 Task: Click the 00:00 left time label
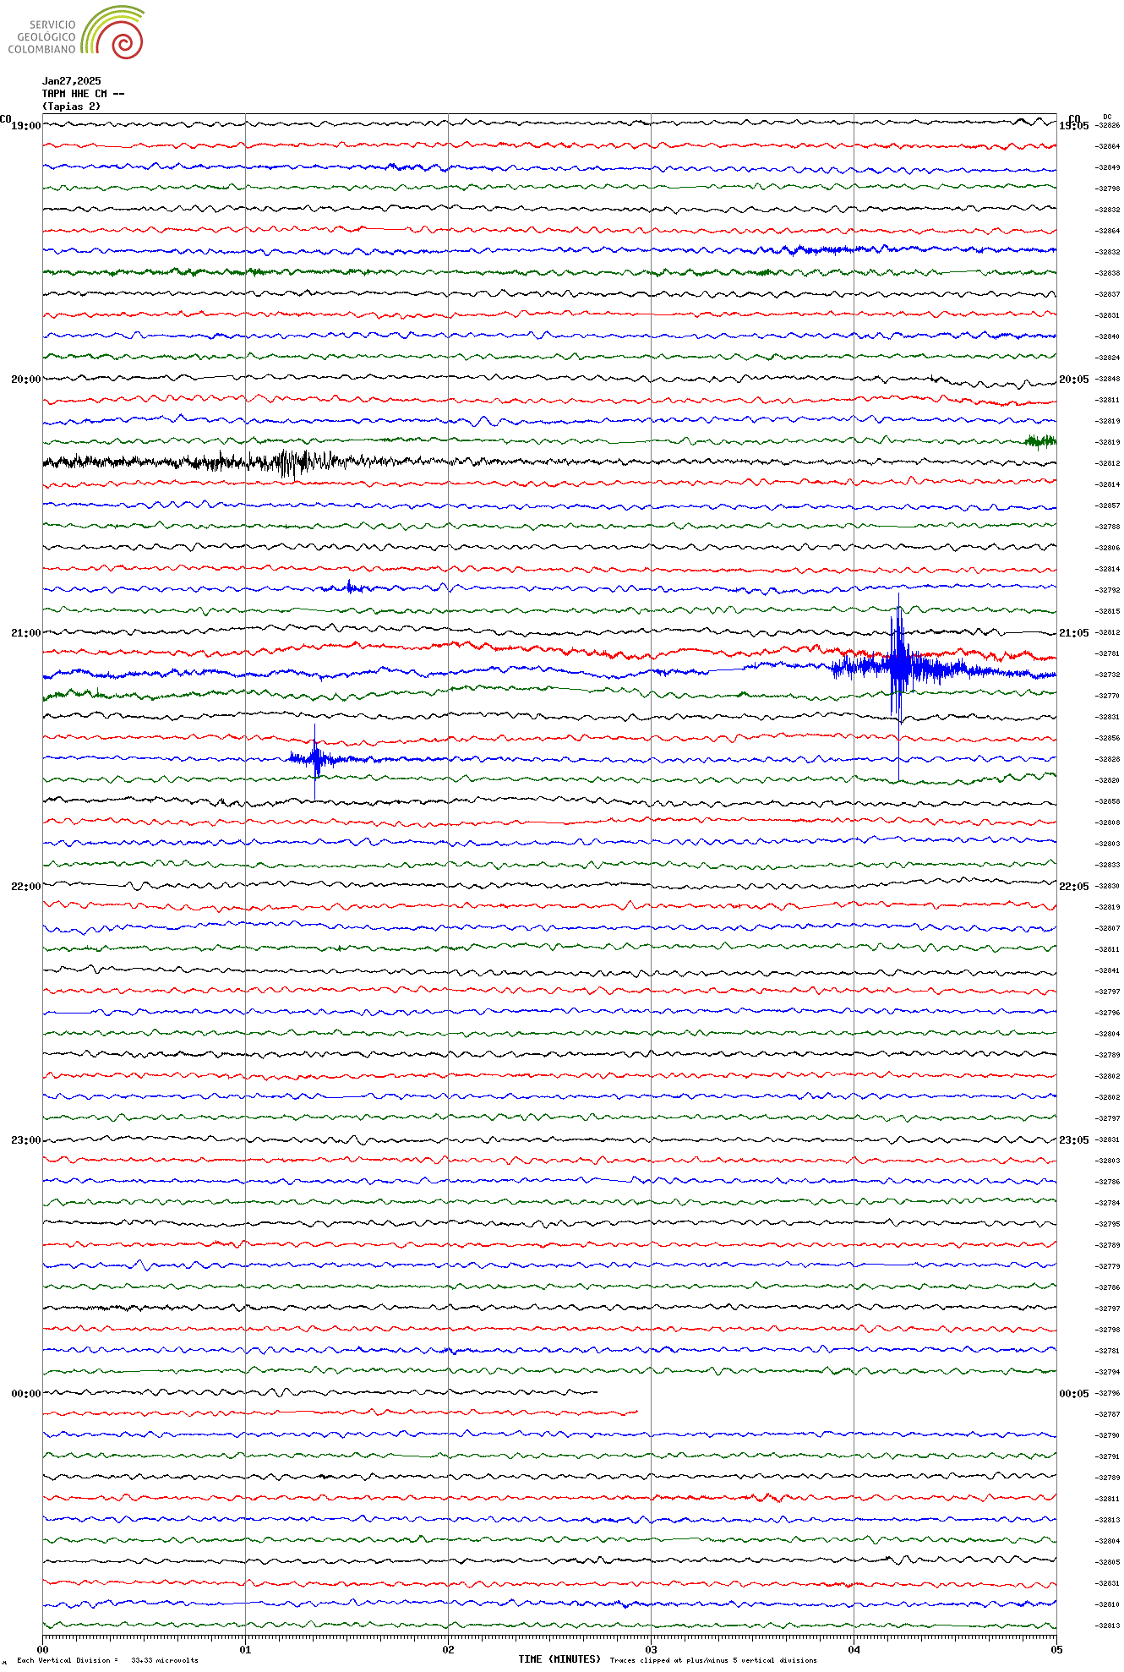pyautogui.click(x=25, y=1394)
